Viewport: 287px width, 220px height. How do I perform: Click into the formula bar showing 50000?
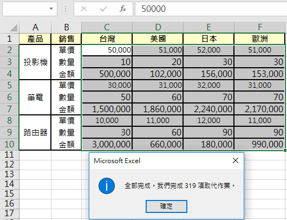211,9
